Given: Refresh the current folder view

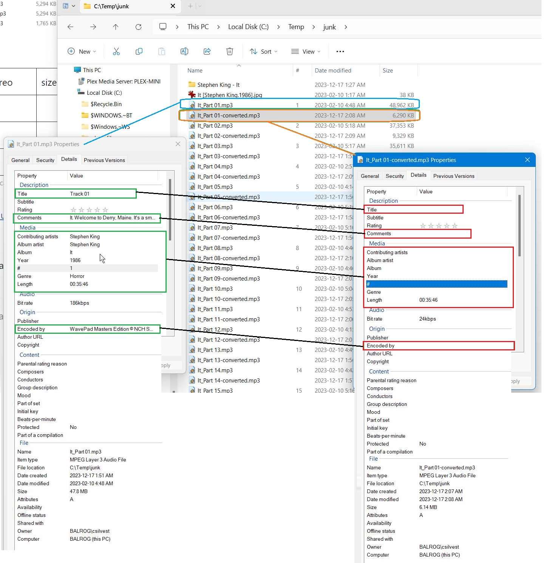Looking at the screenshot, I should click(x=138, y=27).
